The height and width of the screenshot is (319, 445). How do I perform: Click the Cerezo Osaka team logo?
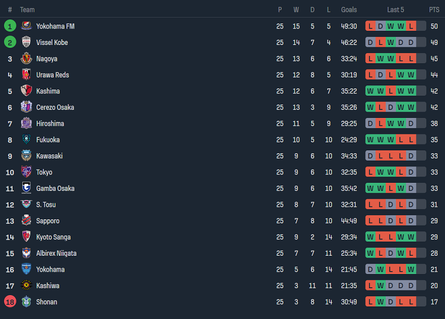[26, 107]
